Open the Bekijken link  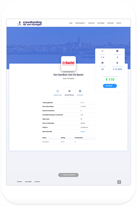coord(83,131)
